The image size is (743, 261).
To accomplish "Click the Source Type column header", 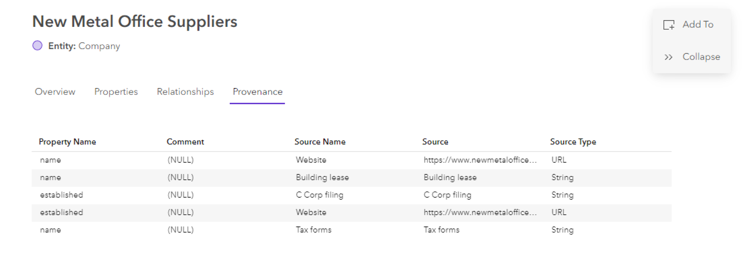I will 573,142.
